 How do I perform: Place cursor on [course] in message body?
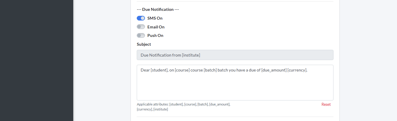coord(182,70)
